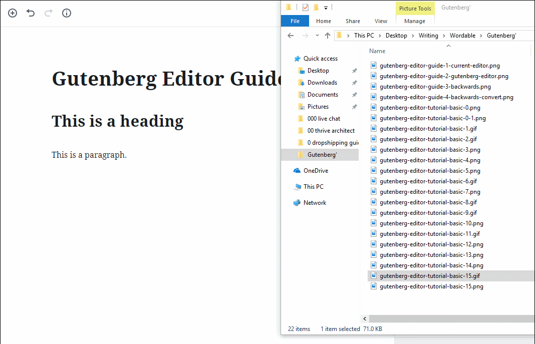The image size is (535, 344).
Task: Open the content structure info icon
Action: [x=67, y=13]
